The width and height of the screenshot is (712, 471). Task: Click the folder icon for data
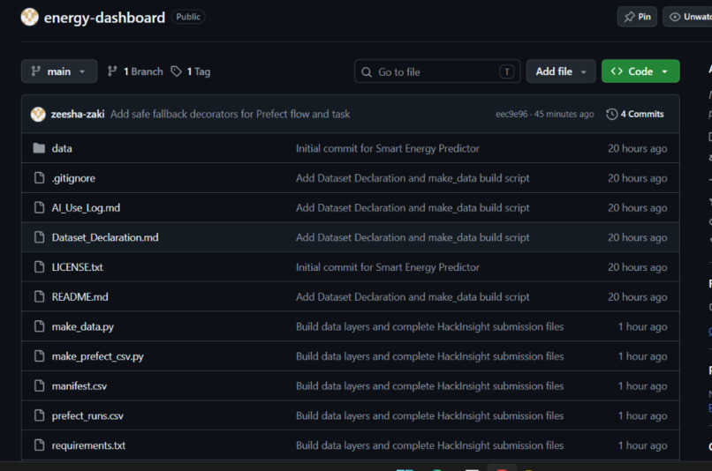[39, 148]
